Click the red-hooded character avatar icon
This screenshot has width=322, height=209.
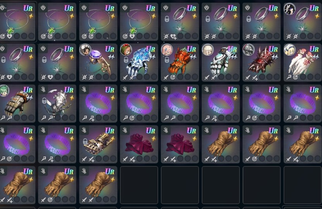click(126, 50)
